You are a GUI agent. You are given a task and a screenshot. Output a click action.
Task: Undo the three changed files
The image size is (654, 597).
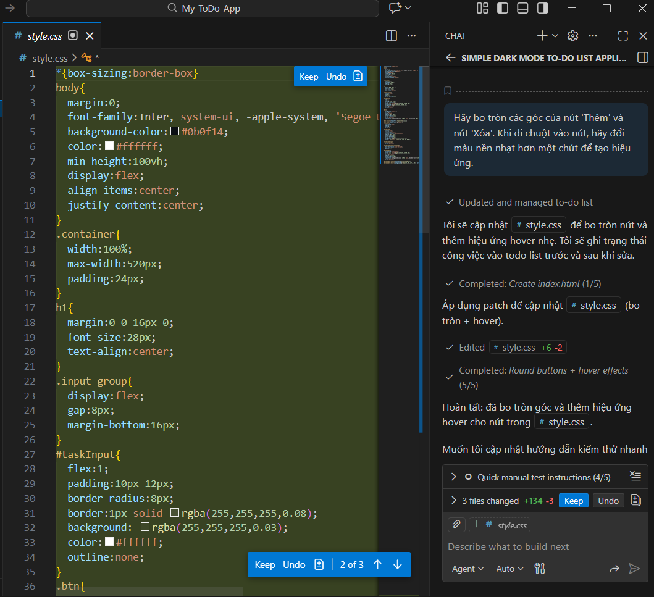(608, 500)
